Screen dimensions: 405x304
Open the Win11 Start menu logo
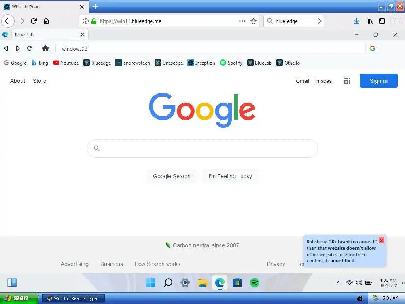point(150,283)
